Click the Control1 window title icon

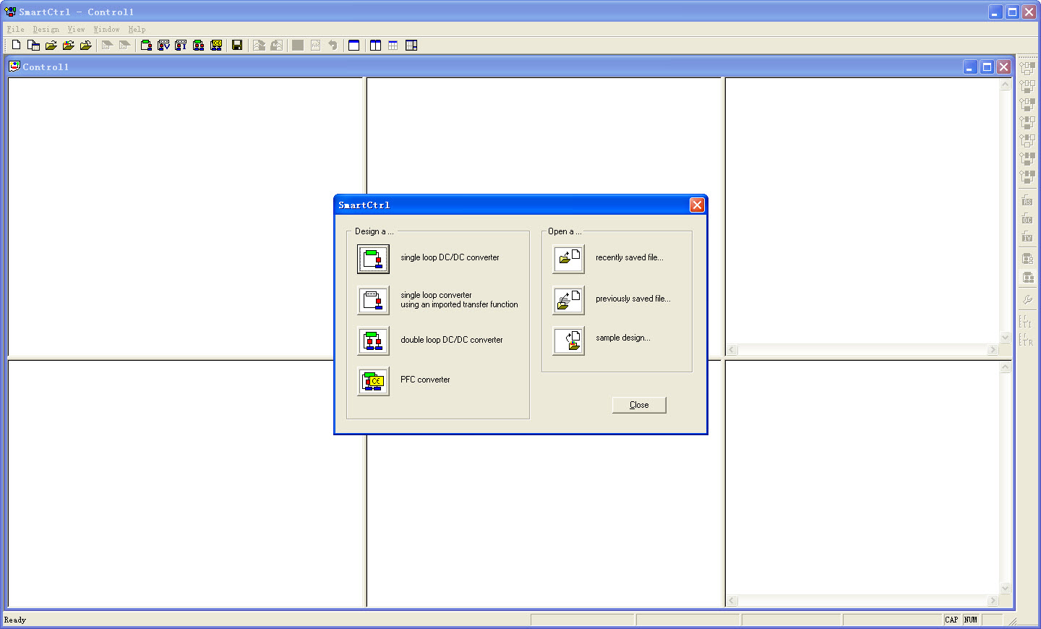(14, 67)
